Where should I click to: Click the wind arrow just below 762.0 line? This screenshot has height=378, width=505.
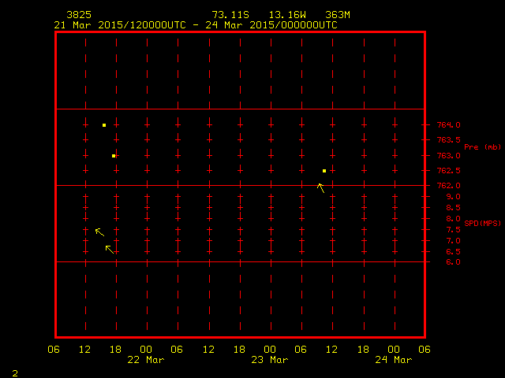(320, 187)
